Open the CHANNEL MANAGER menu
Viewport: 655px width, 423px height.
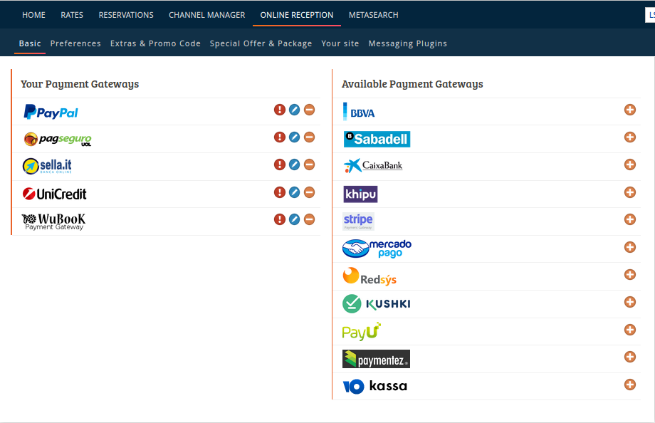pyautogui.click(x=206, y=15)
